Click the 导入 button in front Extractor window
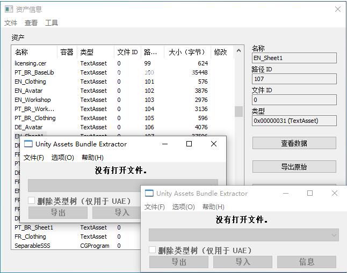Image resolution: width=347 pixels, height=273 pixels. point(243,262)
